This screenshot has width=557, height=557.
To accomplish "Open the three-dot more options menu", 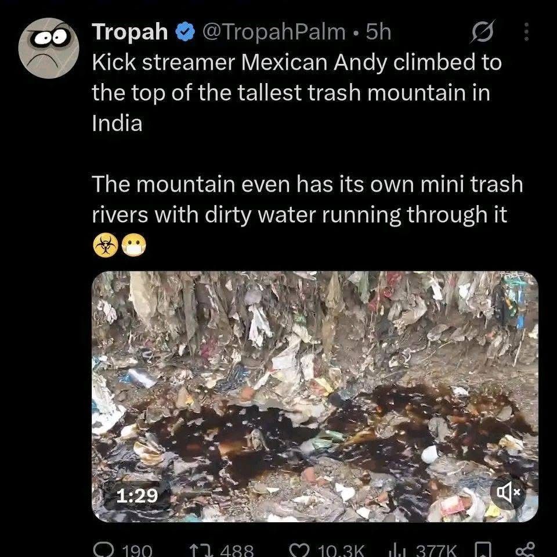I will pyautogui.click(x=526, y=32).
